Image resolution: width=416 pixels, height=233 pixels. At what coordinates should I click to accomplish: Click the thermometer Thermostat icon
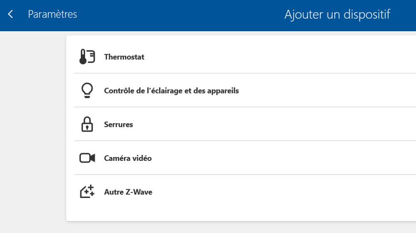87,57
